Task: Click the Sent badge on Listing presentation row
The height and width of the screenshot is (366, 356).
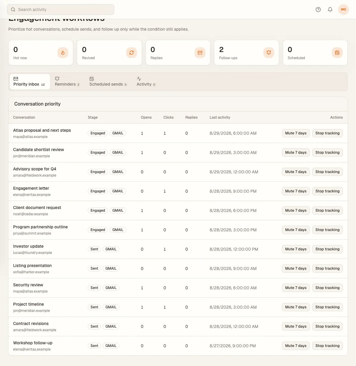Action: 94,268
